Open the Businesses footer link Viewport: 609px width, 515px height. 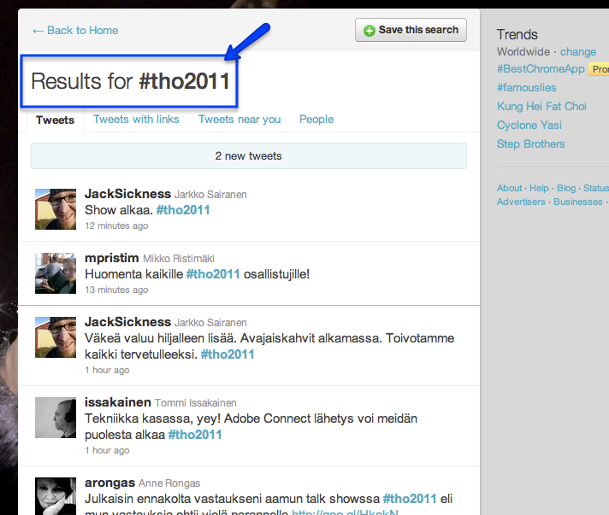[x=578, y=202]
